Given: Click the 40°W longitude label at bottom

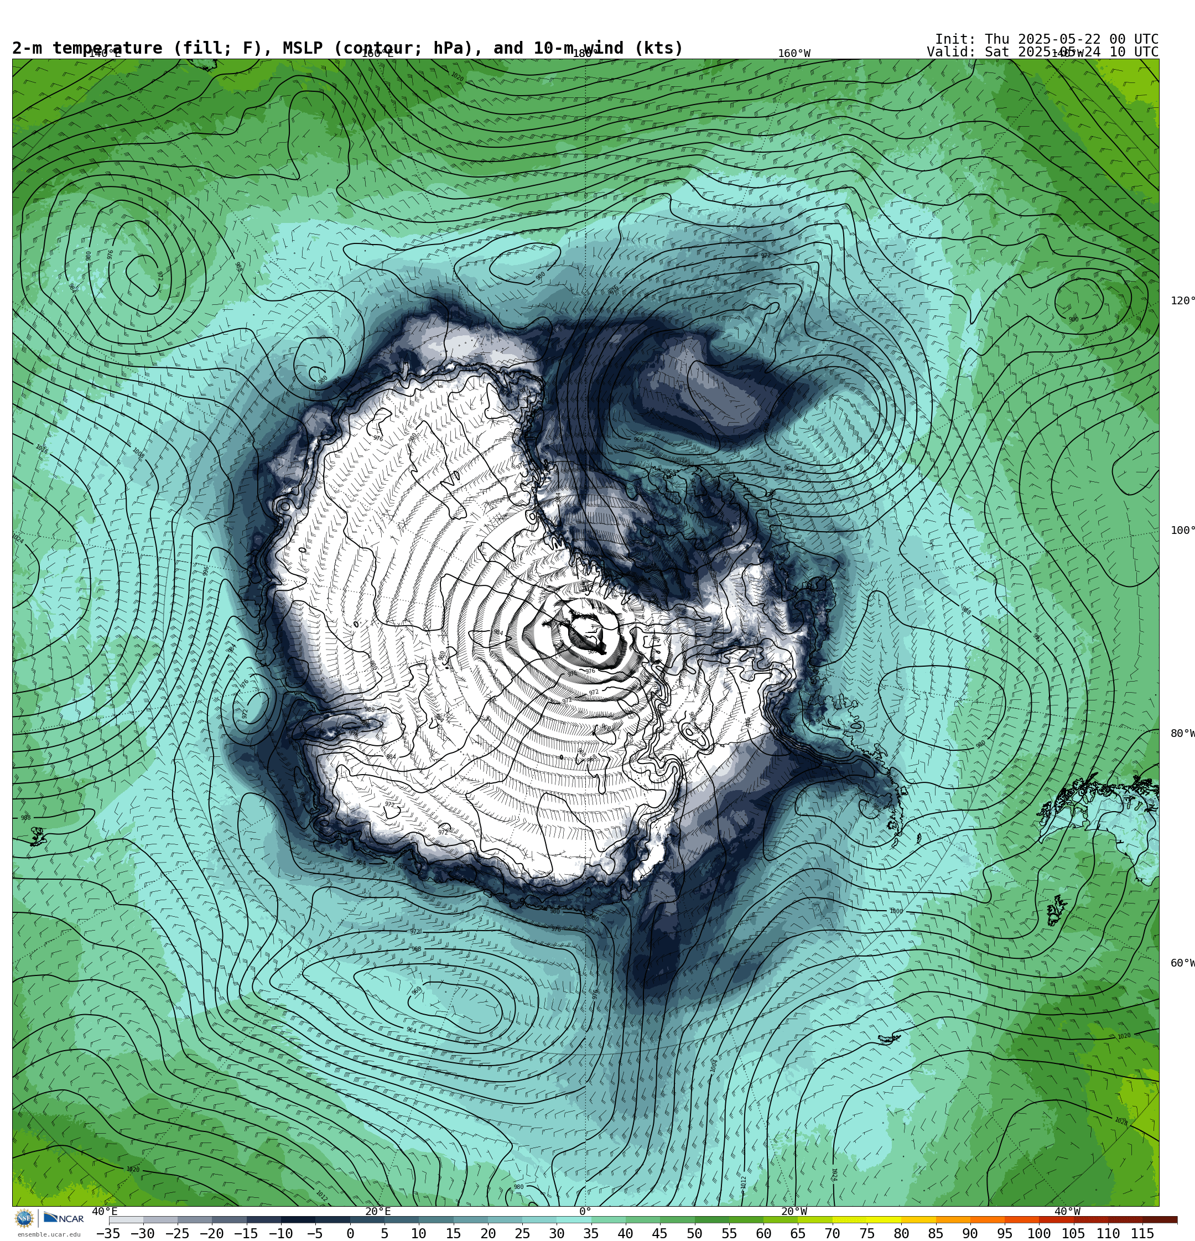Looking at the screenshot, I should 1067,1211.
